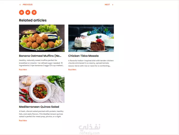Go to the PREVIOUS article
The height and width of the screenshot is (135, 179).
click(x=28, y=5)
